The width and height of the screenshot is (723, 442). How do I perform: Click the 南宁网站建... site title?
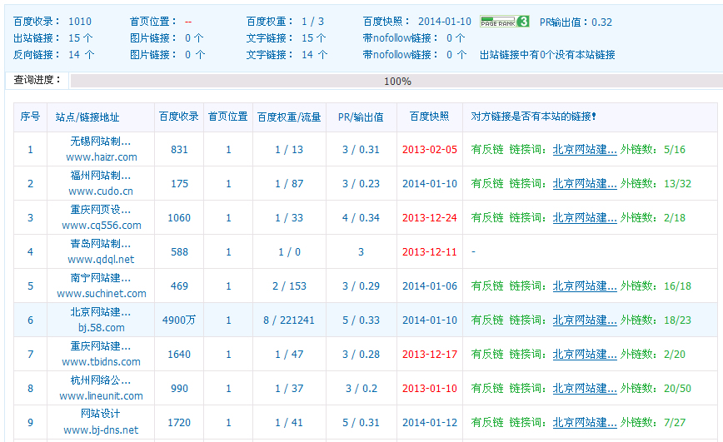(101, 277)
